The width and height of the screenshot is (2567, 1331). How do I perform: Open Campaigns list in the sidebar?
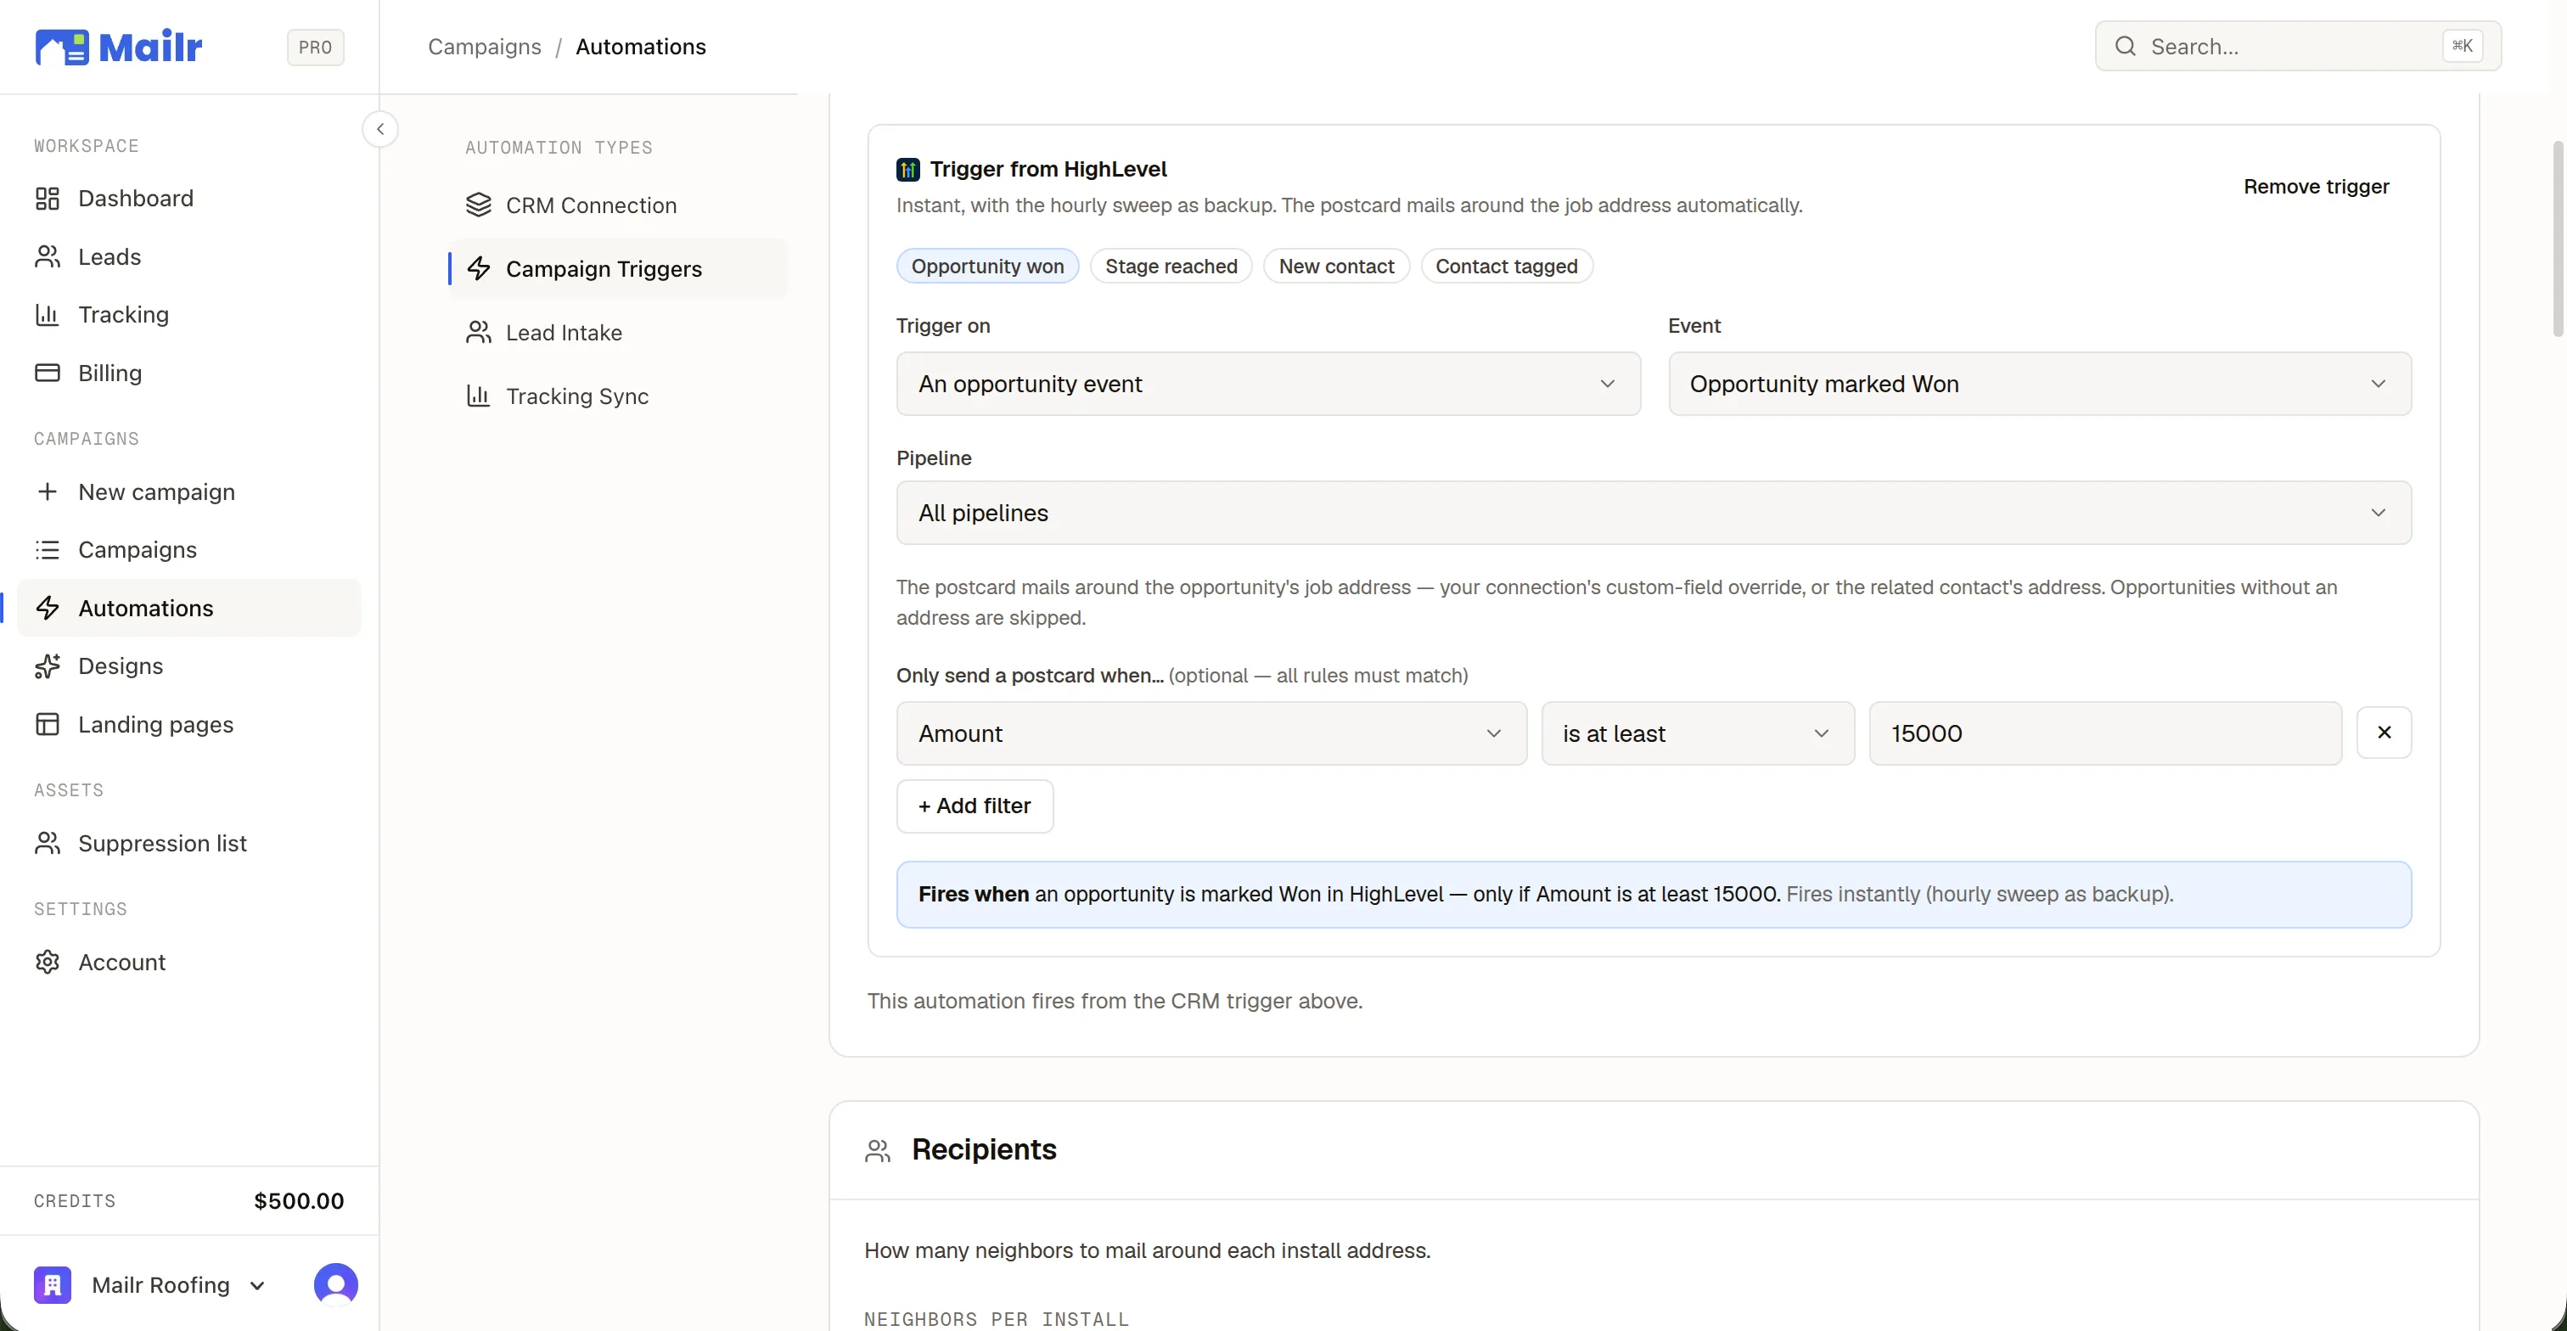pos(189,550)
